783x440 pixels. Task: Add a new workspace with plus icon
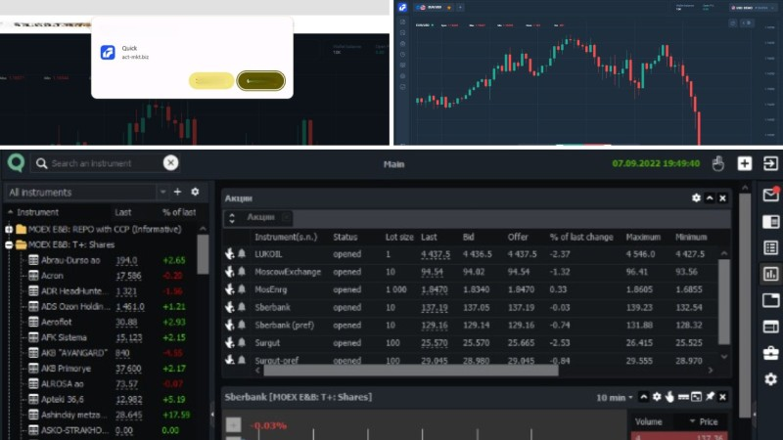click(745, 163)
